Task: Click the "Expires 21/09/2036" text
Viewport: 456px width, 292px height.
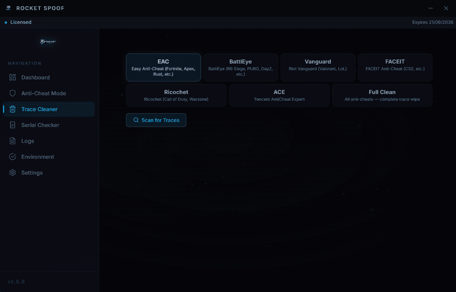Action: click(x=433, y=22)
